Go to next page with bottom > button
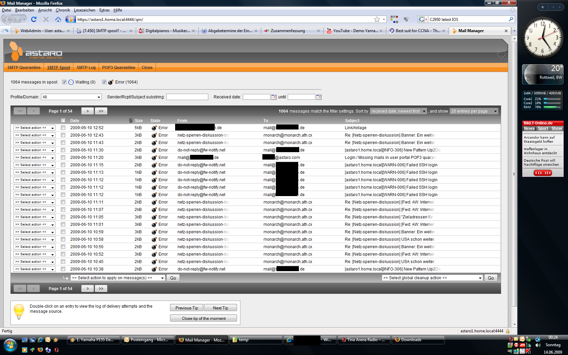This screenshot has height=355, width=568. click(x=88, y=288)
